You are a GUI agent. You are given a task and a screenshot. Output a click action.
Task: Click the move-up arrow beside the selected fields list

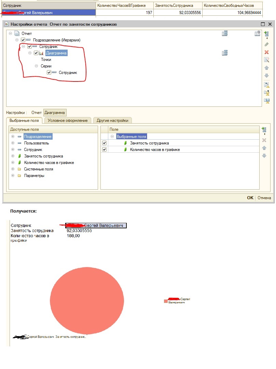tap(264, 148)
